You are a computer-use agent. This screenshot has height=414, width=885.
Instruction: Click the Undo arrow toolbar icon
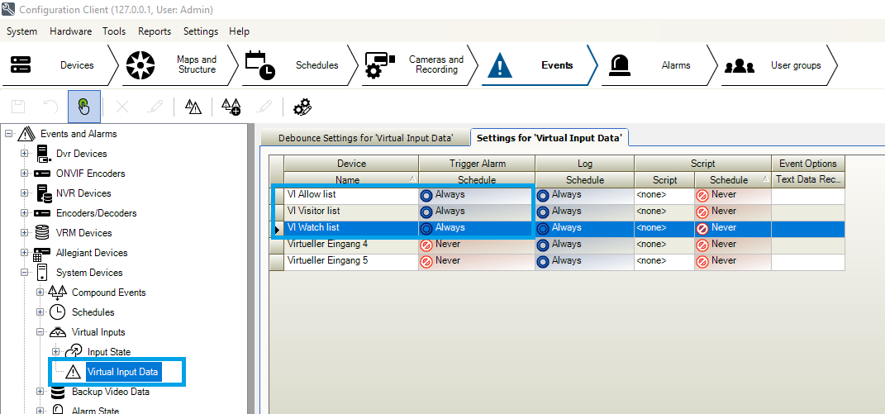point(51,107)
